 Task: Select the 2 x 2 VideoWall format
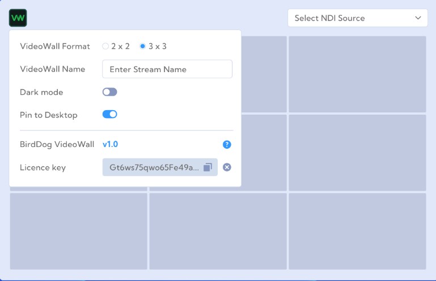105,47
